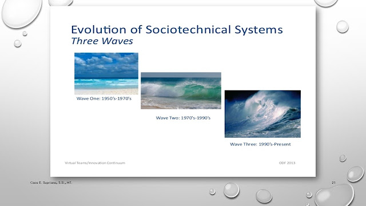Click the Wave Two breaking wave image
The height and width of the screenshot is (206, 366).
coord(181,90)
